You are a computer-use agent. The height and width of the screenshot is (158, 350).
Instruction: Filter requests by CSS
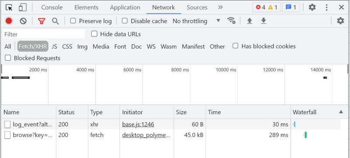(x=67, y=46)
